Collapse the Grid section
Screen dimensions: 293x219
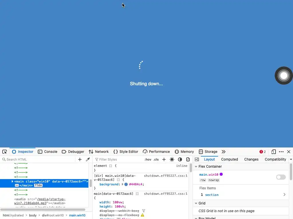[x=196, y=203]
